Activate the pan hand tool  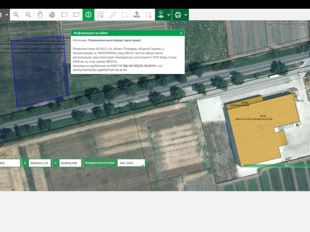[40, 15]
